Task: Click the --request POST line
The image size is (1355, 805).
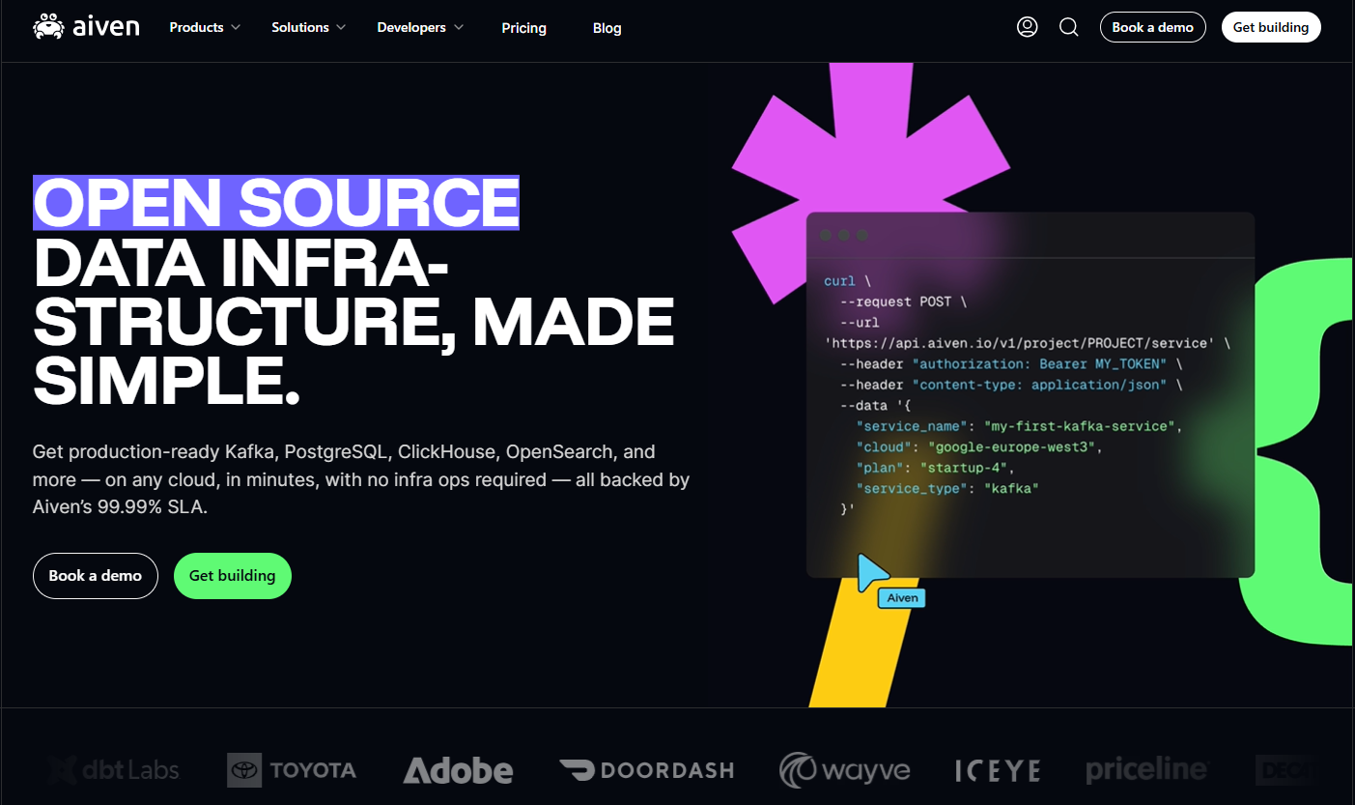Action: [x=903, y=302]
